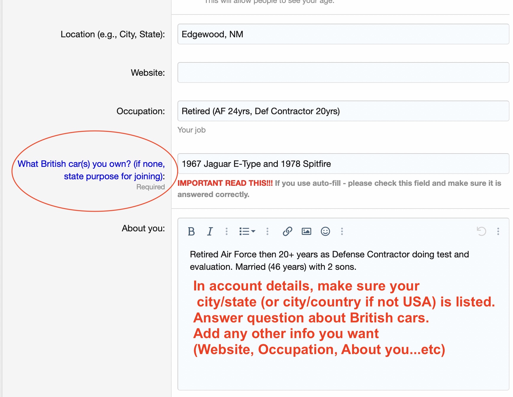Click the British cars owned input field
Image resolution: width=513 pixels, height=397 pixels.
(x=343, y=164)
